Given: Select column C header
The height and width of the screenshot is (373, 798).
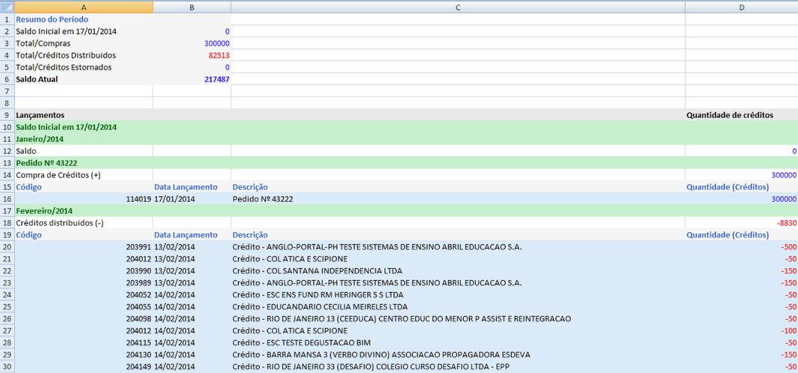Looking at the screenshot, I should pos(457,7).
